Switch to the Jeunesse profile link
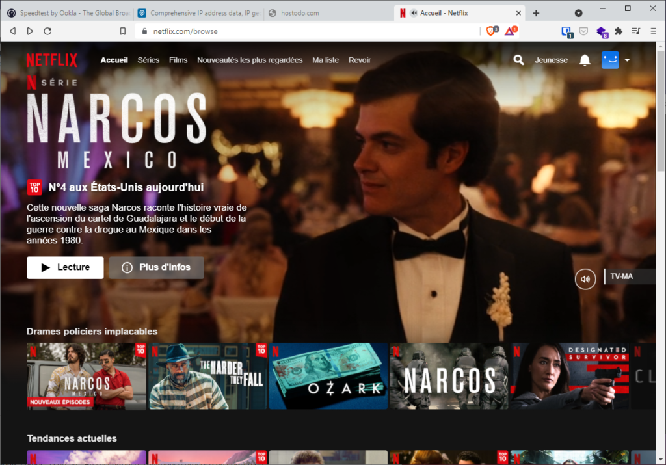 click(551, 60)
